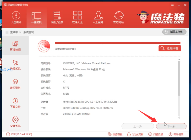Click the 440BX Desktop Reference Platform text
191x140 pixels.
[88, 108]
